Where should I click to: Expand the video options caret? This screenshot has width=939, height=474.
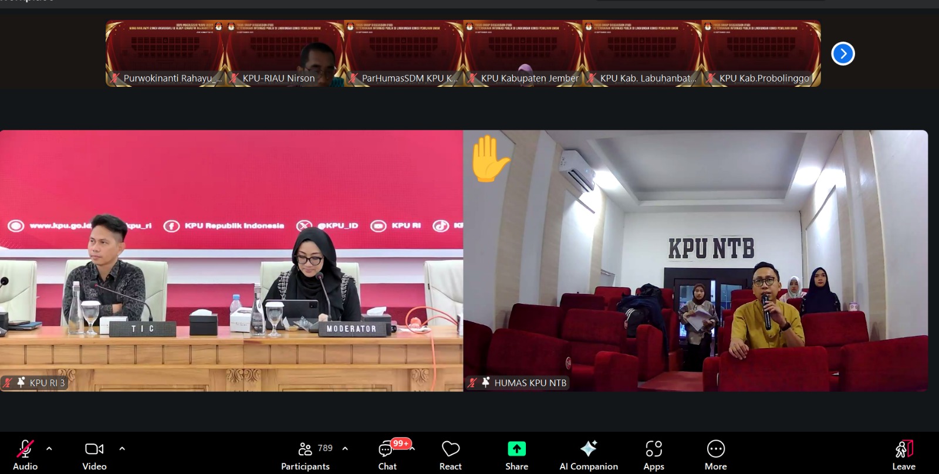point(122,449)
